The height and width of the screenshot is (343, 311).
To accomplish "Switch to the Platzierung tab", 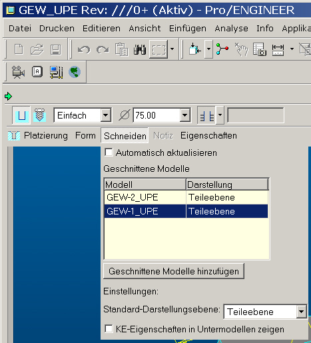I will pos(46,135).
